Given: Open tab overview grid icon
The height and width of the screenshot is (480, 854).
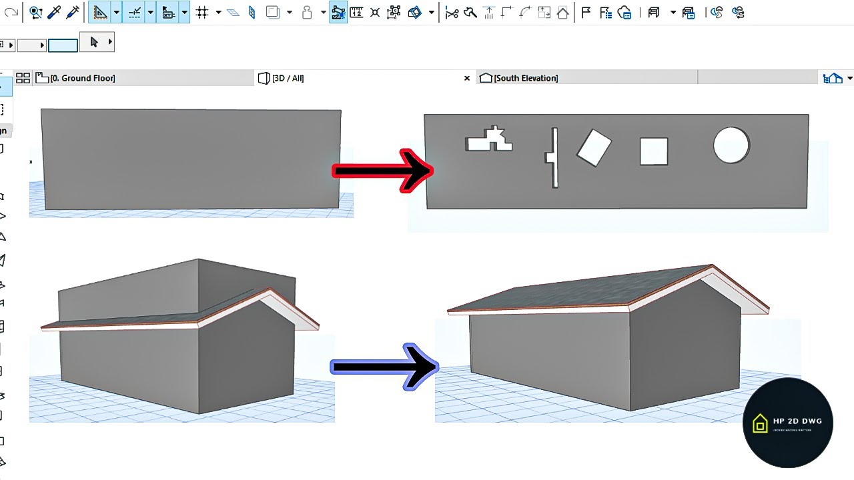Looking at the screenshot, I should (x=23, y=78).
